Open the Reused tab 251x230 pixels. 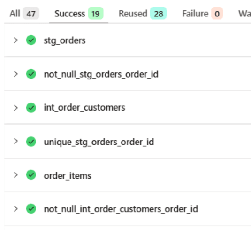coord(143,14)
